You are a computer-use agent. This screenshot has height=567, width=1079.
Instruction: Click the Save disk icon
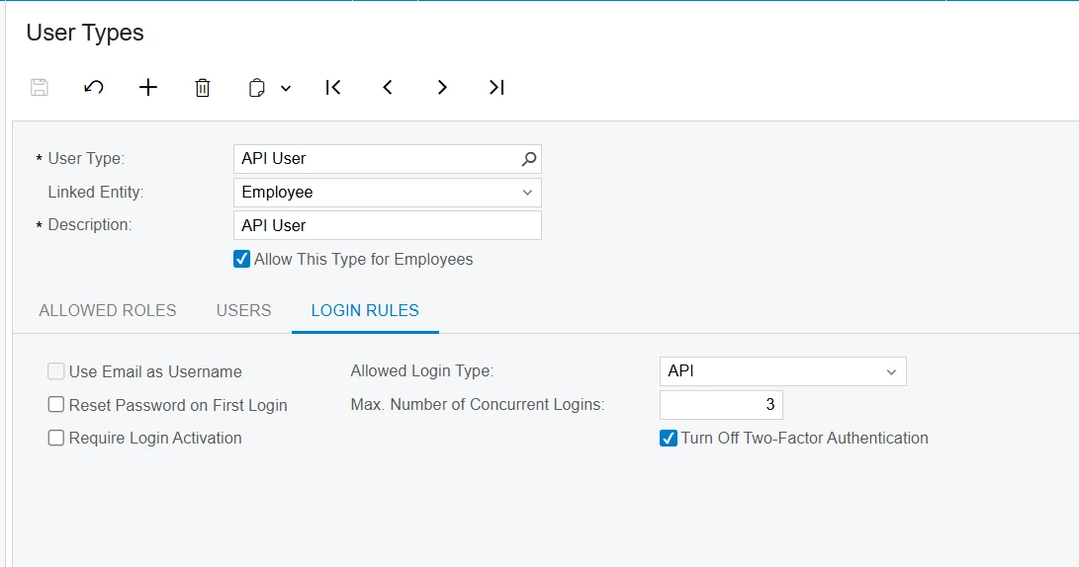(x=40, y=87)
